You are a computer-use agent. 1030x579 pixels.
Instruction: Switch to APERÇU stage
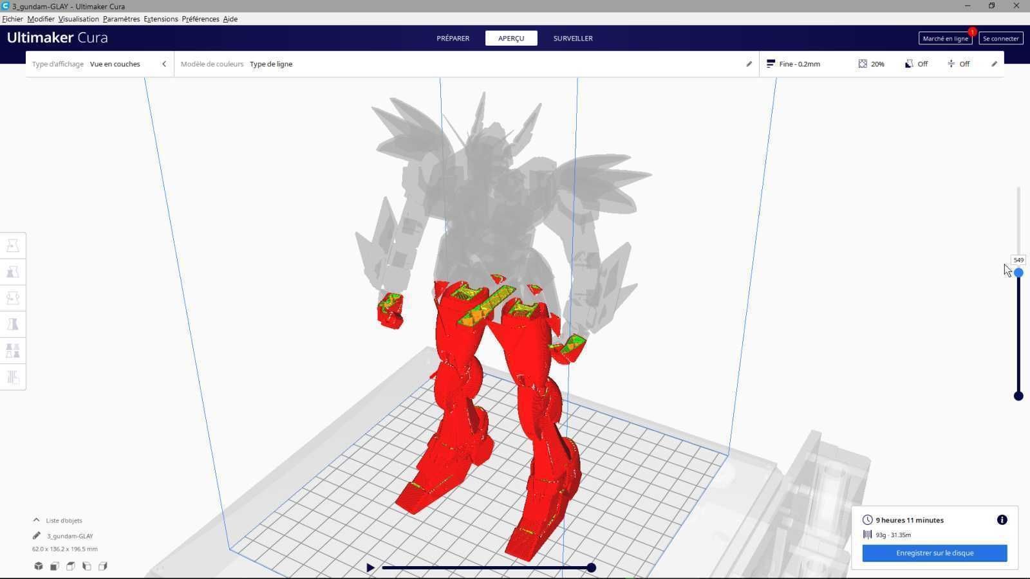tap(511, 38)
